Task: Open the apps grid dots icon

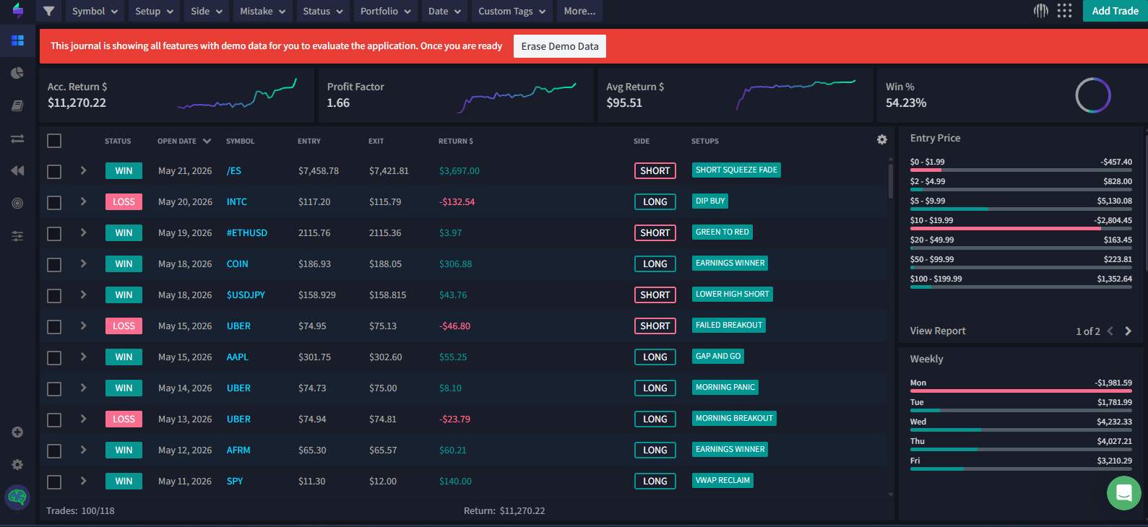Action: (x=1064, y=11)
